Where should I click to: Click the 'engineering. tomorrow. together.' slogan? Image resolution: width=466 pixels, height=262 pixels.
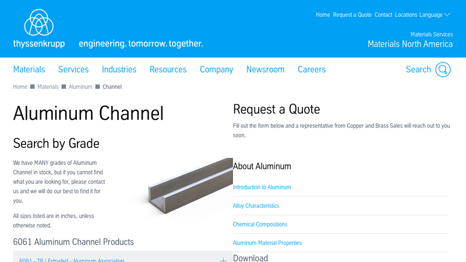141,44
